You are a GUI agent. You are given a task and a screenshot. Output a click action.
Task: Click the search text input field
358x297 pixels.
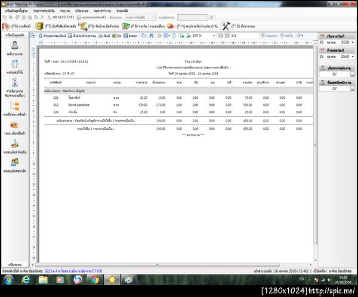193,17
